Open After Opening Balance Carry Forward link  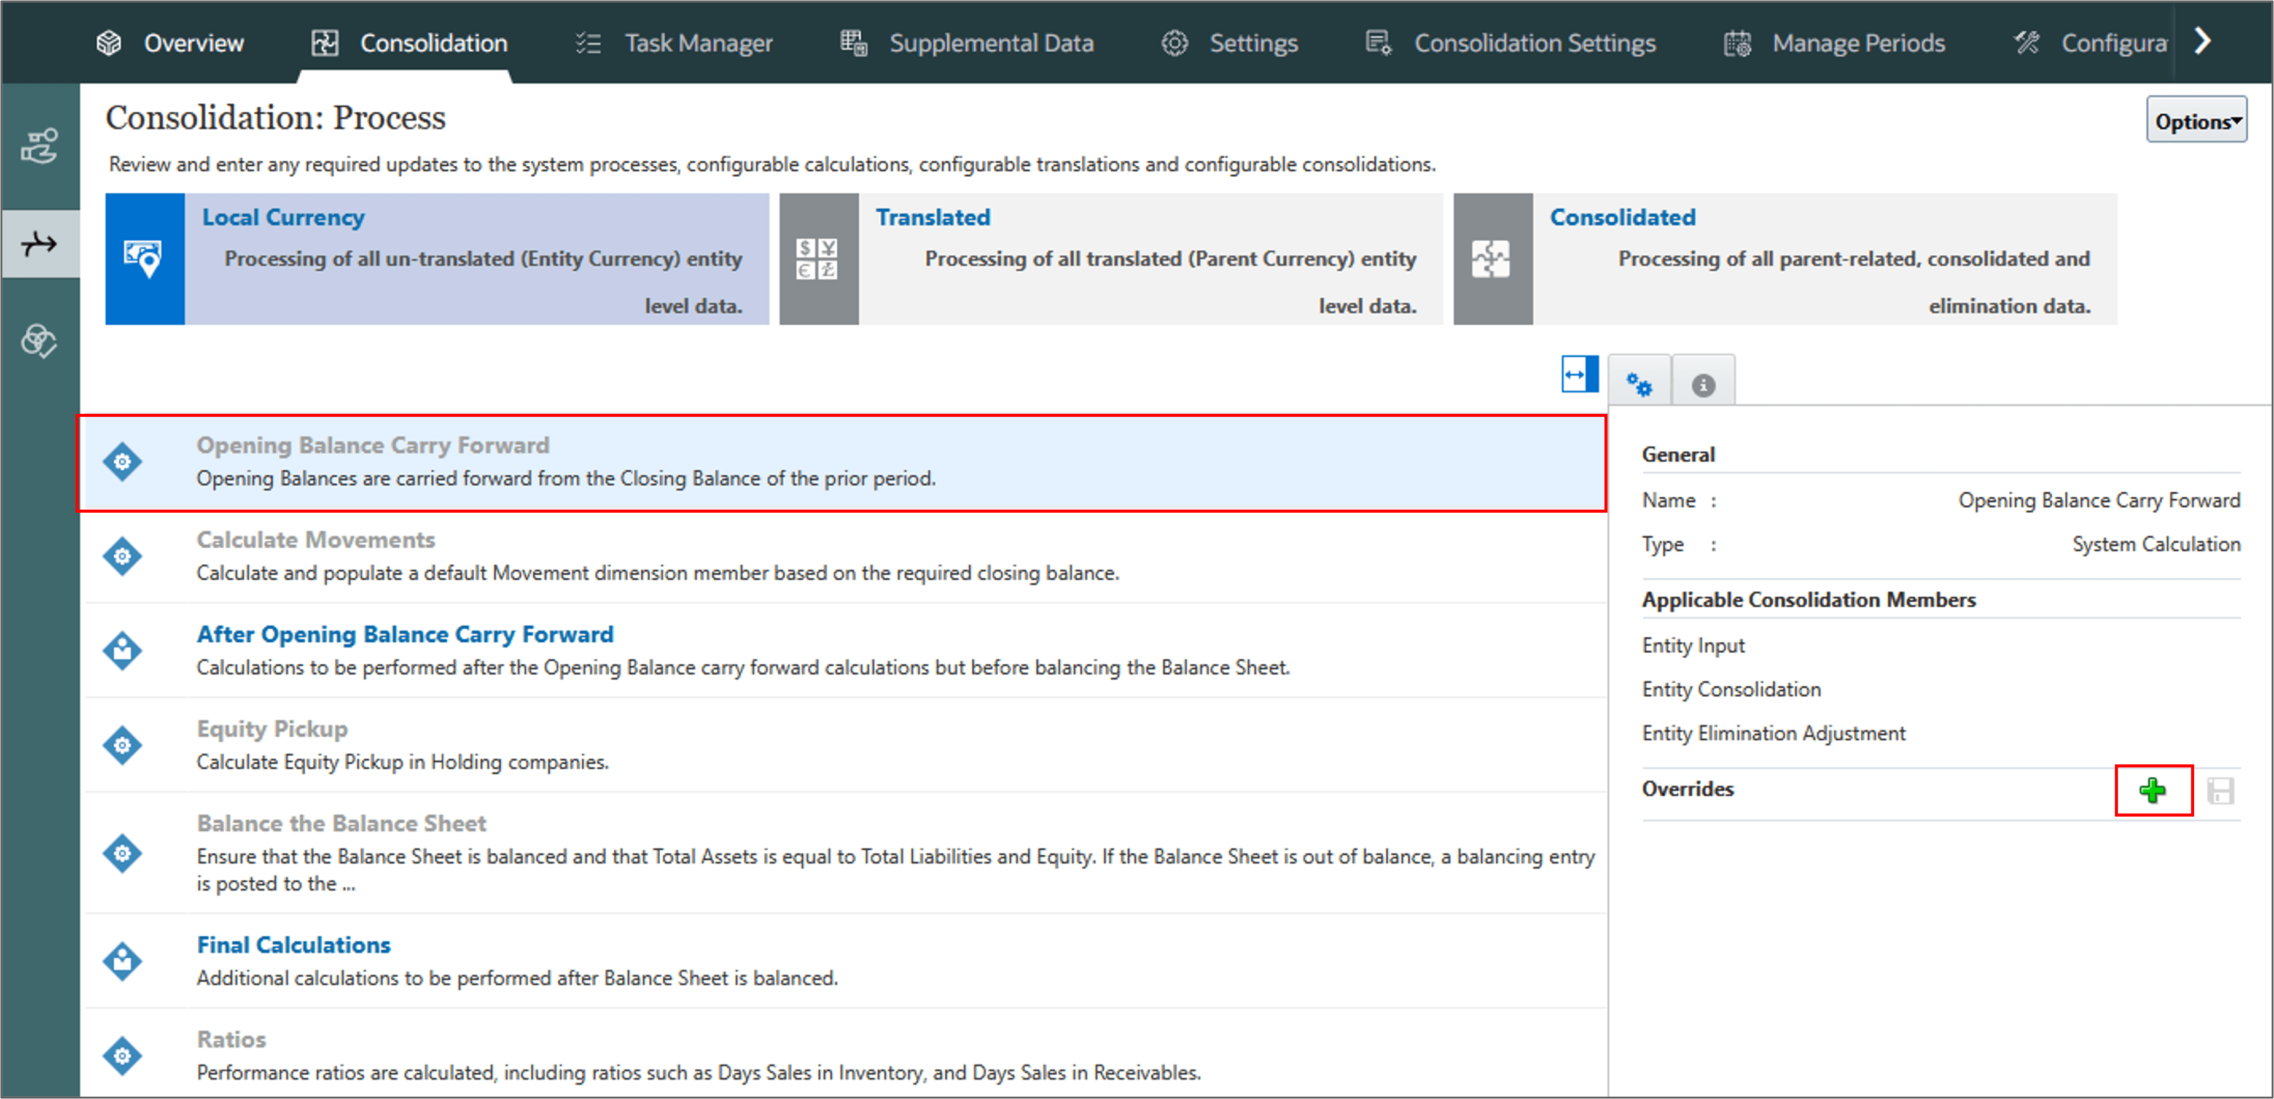click(x=404, y=633)
